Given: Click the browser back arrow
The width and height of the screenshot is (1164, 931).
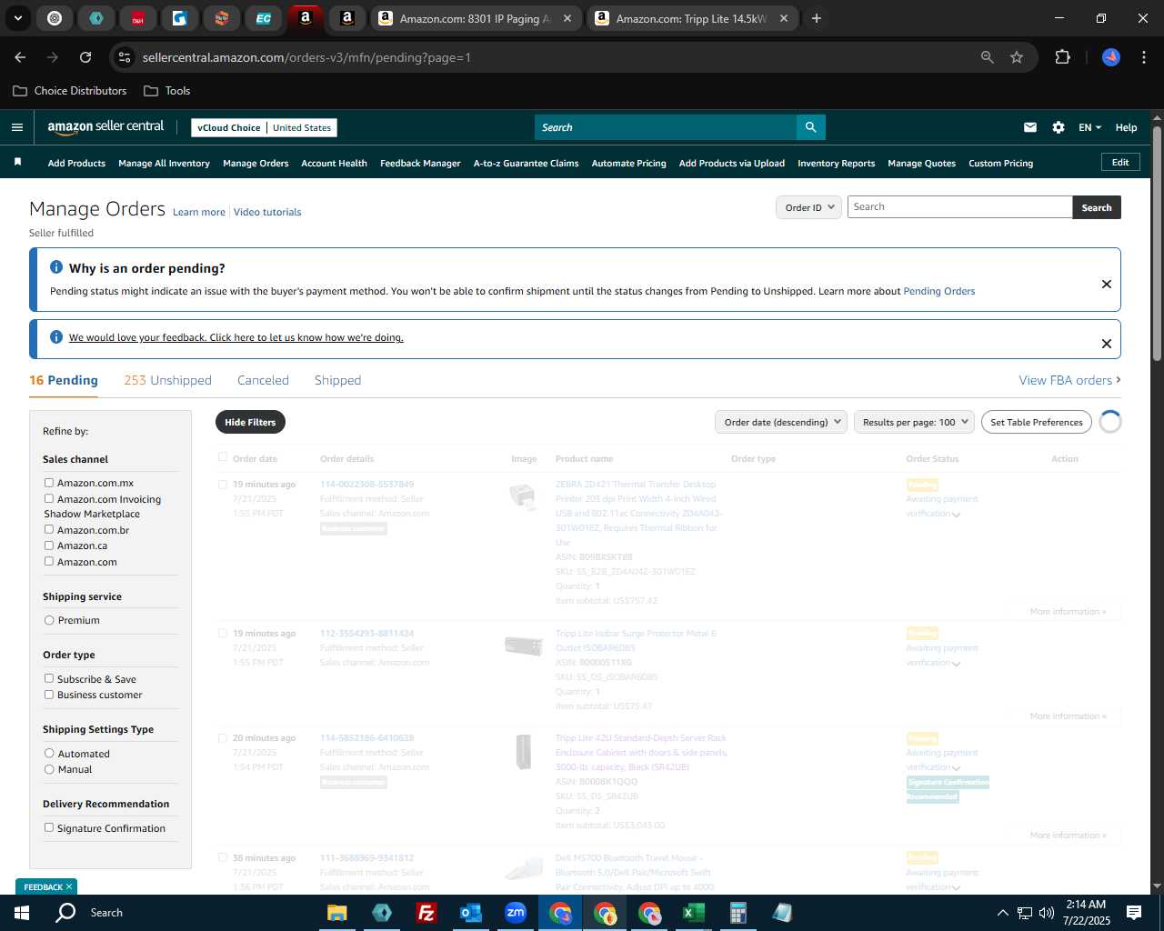Looking at the screenshot, I should (x=20, y=57).
